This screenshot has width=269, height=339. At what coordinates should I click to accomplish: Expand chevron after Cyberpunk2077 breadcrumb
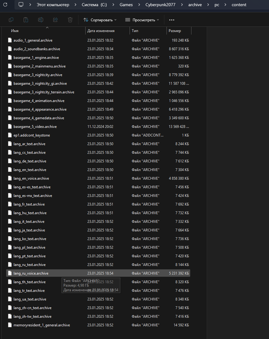(182, 5)
